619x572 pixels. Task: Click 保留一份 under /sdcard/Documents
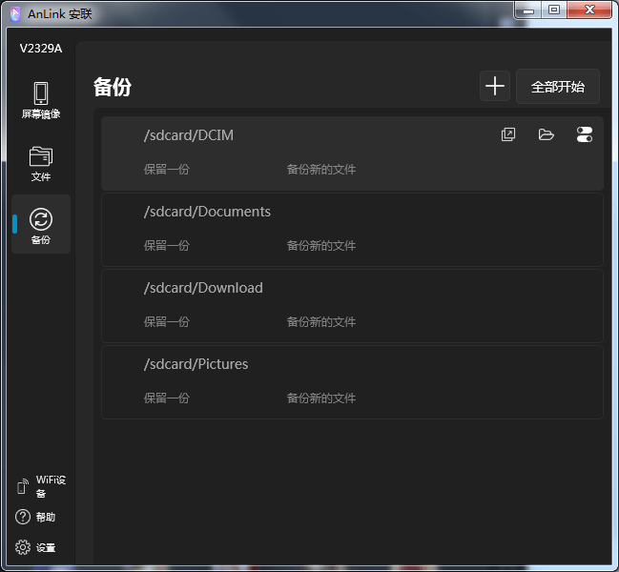pyautogui.click(x=167, y=246)
